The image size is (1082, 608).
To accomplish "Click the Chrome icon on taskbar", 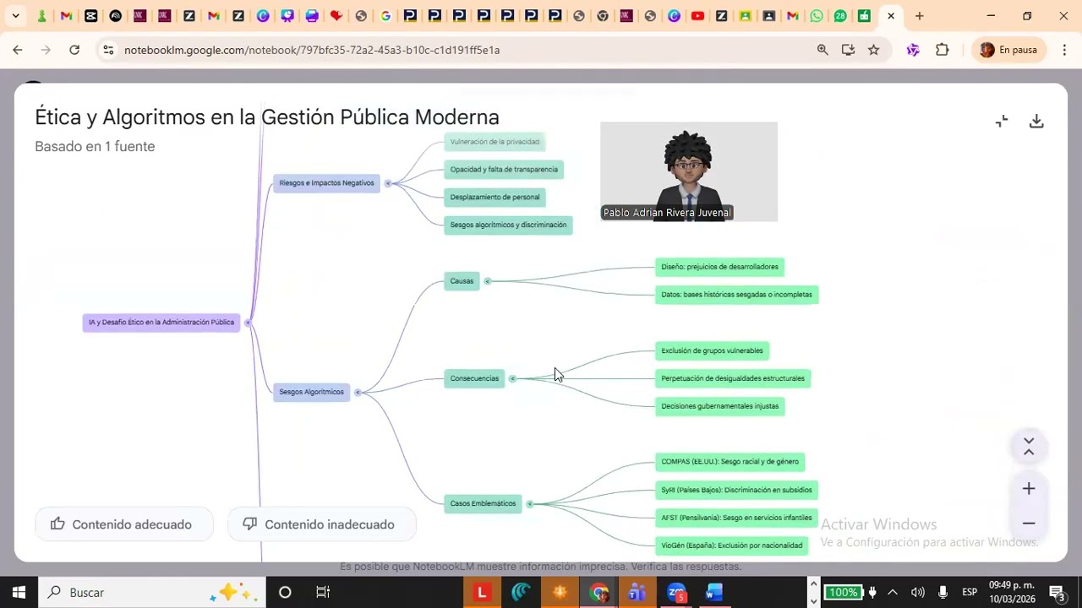I will pyautogui.click(x=598, y=593).
